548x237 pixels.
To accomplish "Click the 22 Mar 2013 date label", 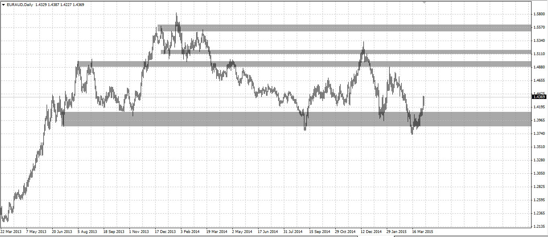I will (11, 232).
